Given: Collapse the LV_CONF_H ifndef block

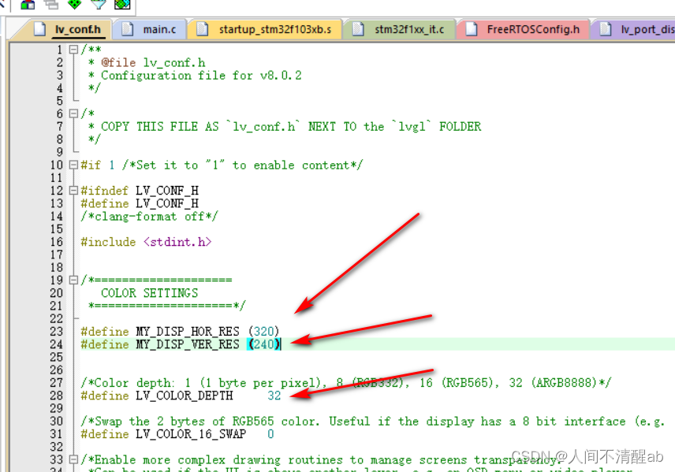Looking at the screenshot, I should pyautogui.click(x=73, y=190).
